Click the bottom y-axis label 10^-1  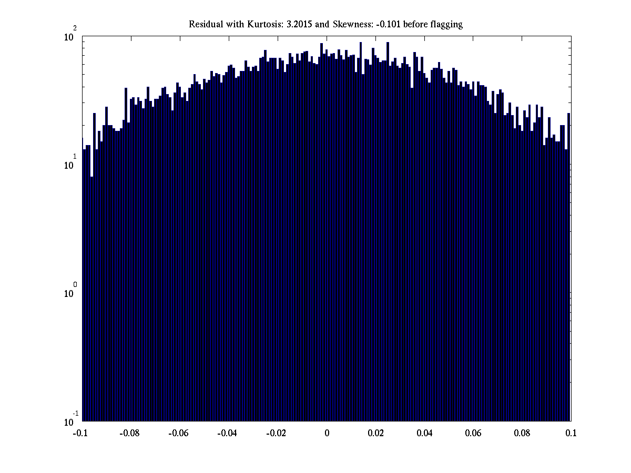pos(71,420)
